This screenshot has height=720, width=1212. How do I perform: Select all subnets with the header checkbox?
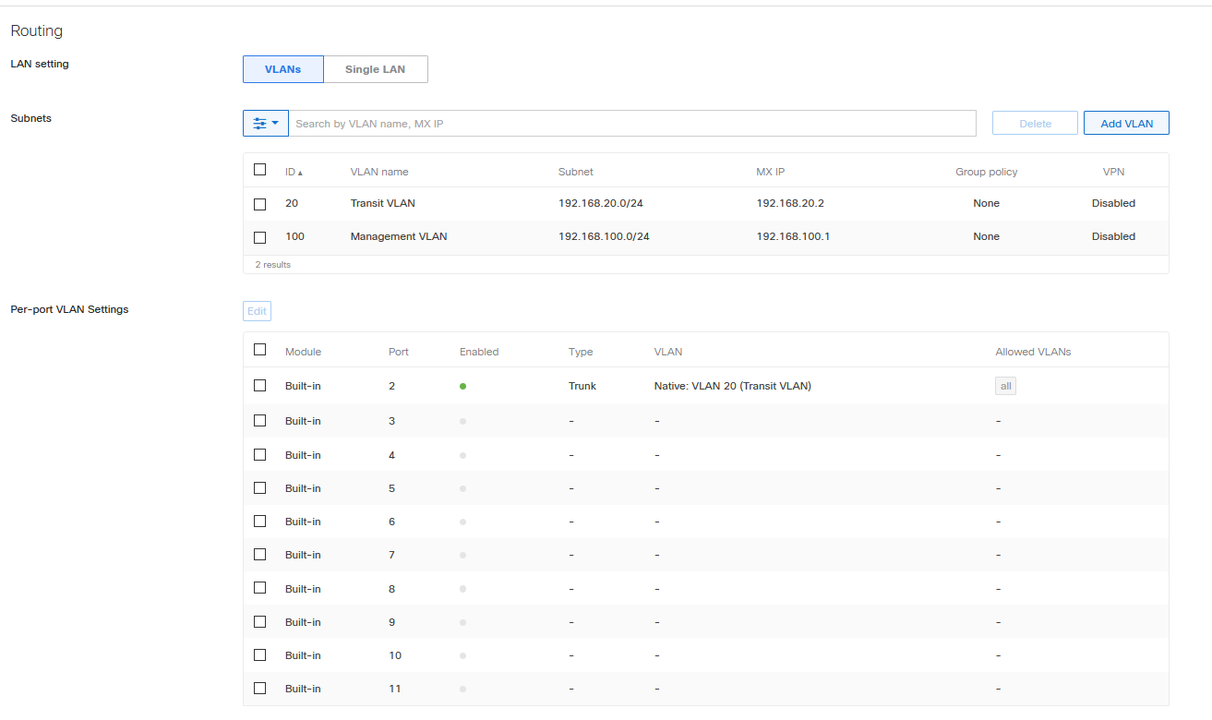(x=259, y=170)
